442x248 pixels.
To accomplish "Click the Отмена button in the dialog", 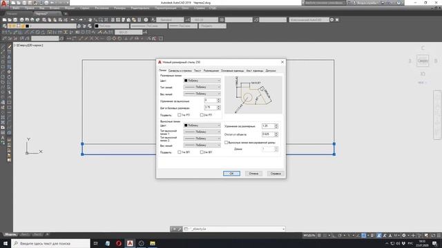I will (x=253, y=174).
